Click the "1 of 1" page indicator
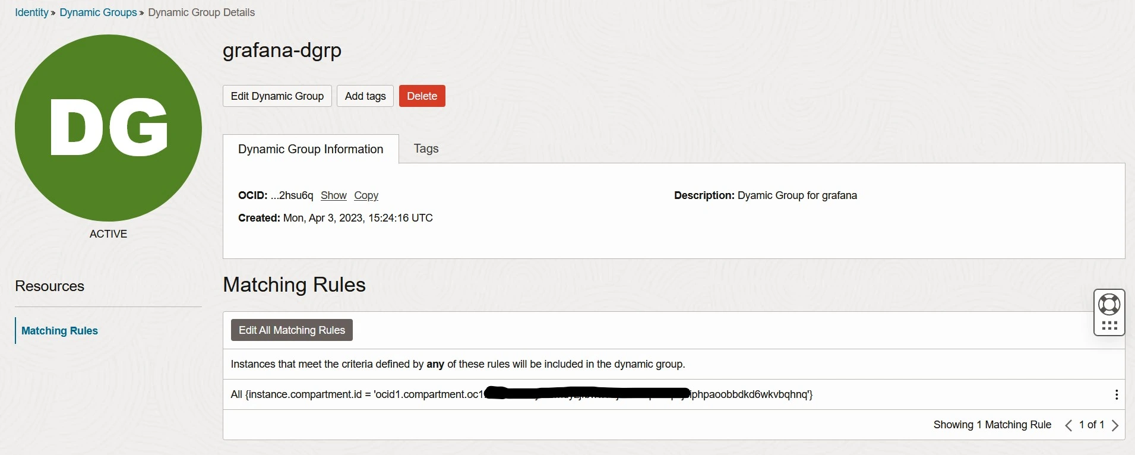1135x455 pixels. (1092, 425)
